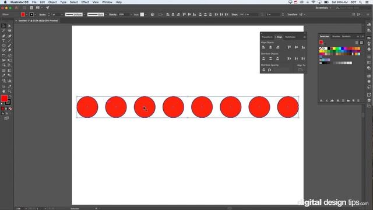The width and height of the screenshot is (373, 210).
Task: Select the Magic Wand tool
Action: tap(3, 31)
